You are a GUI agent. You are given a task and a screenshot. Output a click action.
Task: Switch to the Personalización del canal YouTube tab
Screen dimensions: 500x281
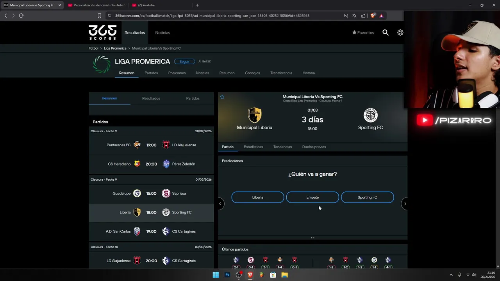[96, 5]
